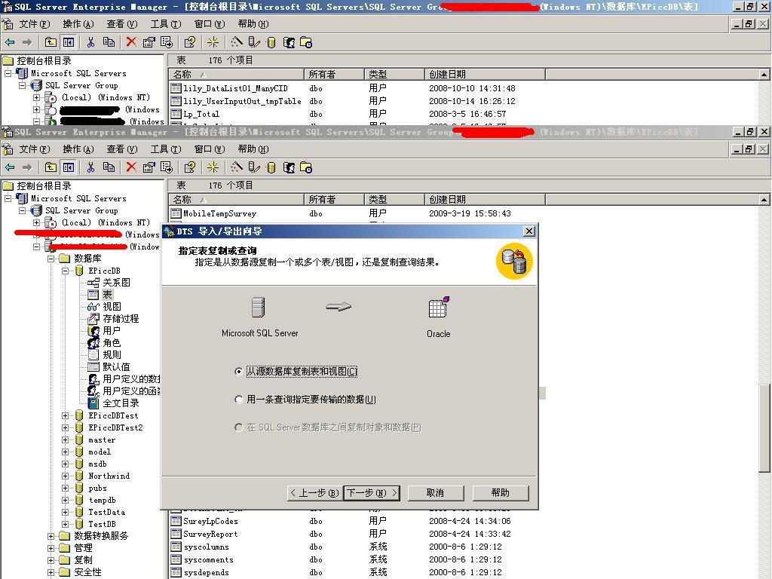
Task: Click 上一步(B) button in wizard
Action: (x=314, y=493)
